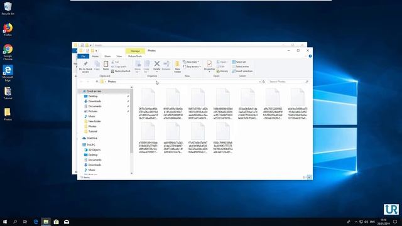Viewport: 402px width, 226px height.
Task: Switch to details view in status bar
Action: tap(305, 177)
